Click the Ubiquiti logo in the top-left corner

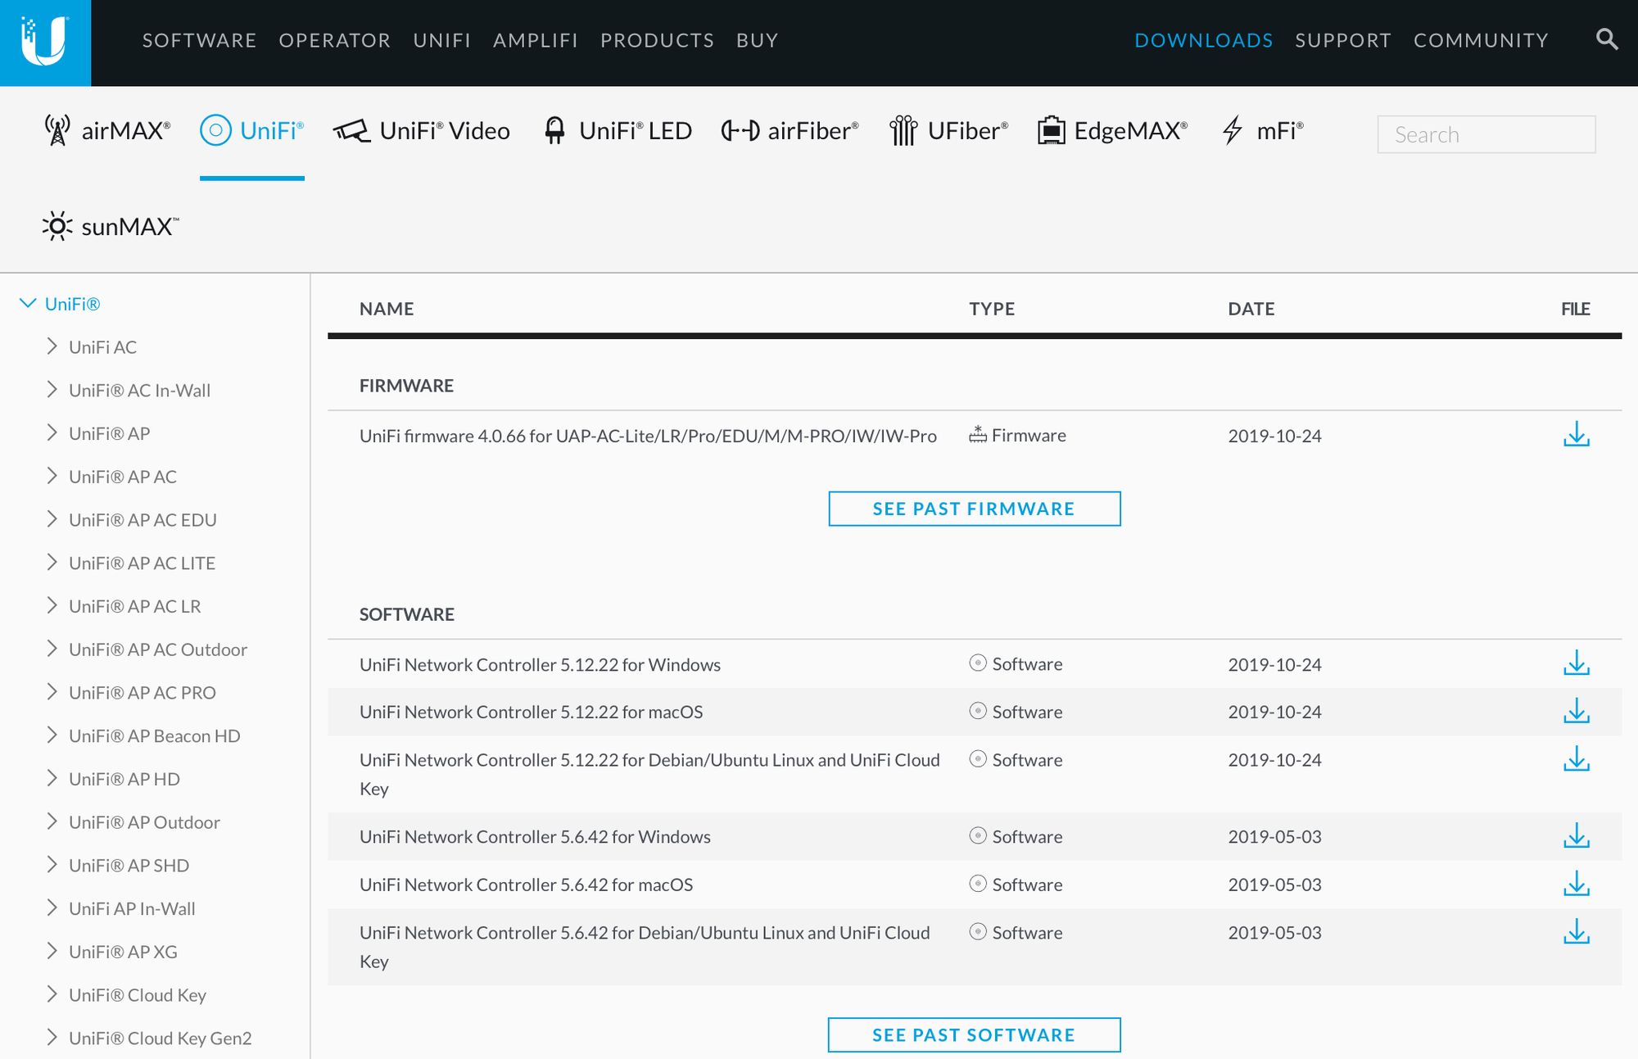(45, 43)
